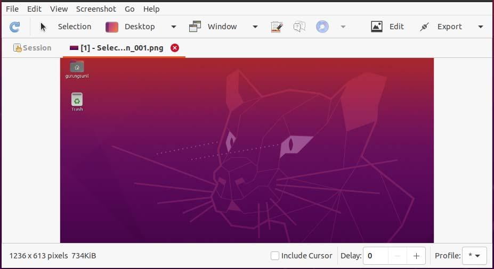Close the Selection_001.png tab
Viewport: 494px width, 269px height.
point(175,48)
